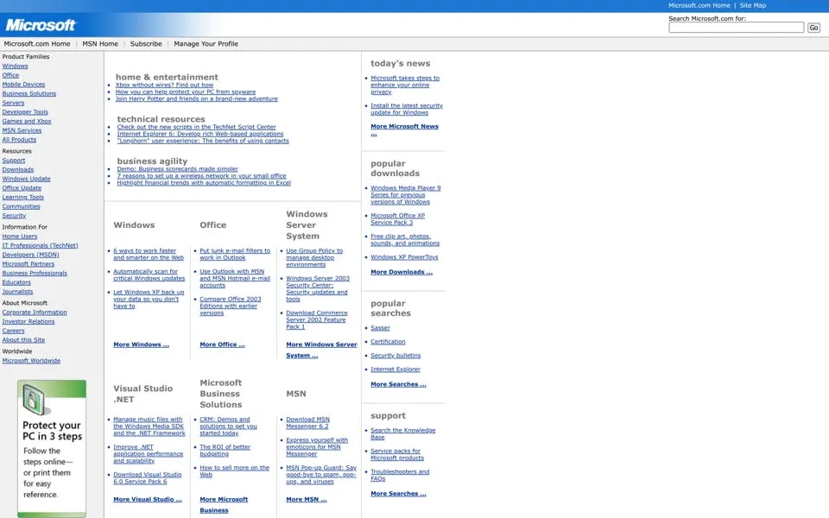Click the Microsoft logo
The width and height of the screenshot is (829, 518).
pyautogui.click(x=41, y=25)
